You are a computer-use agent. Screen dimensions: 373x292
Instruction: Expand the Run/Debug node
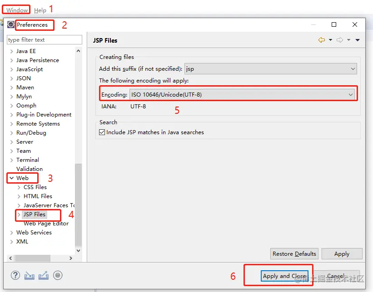point(11,133)
